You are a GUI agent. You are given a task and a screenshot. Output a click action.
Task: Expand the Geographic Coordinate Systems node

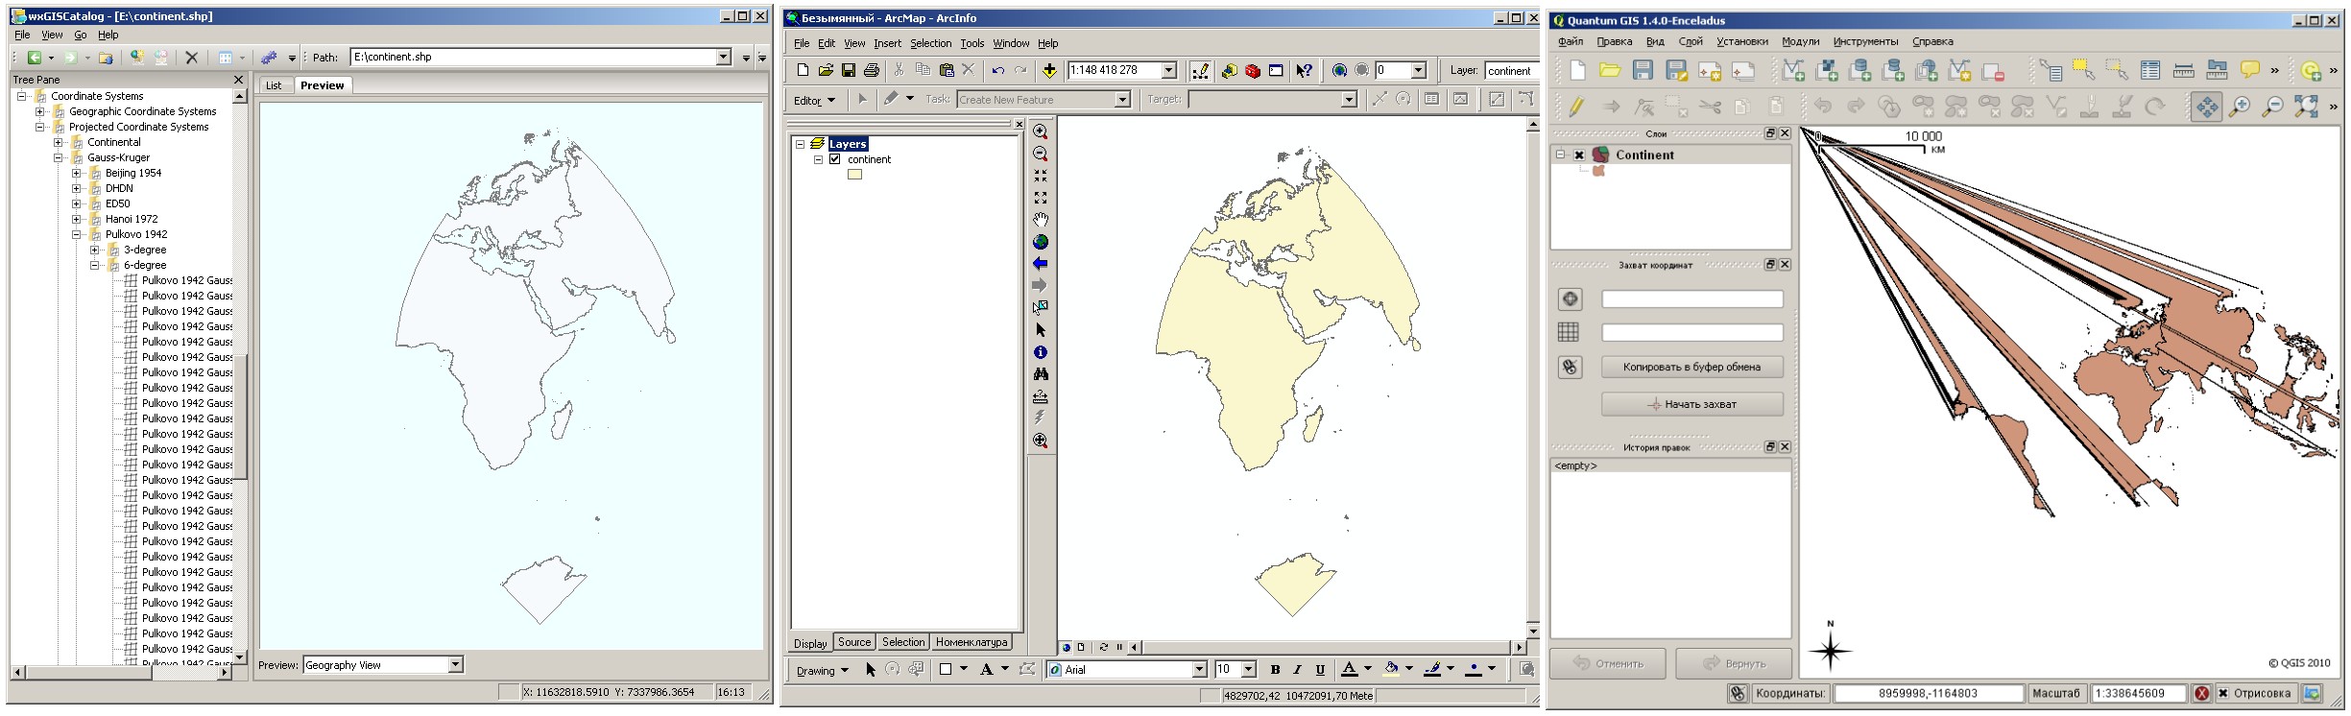tap(40, 111)
